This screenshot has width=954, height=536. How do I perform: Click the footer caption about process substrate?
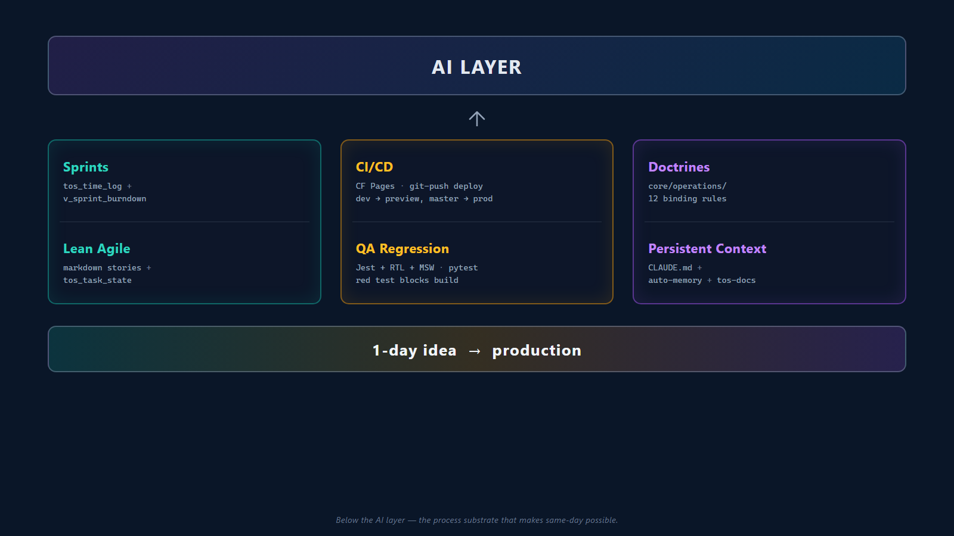pos(477,520)
